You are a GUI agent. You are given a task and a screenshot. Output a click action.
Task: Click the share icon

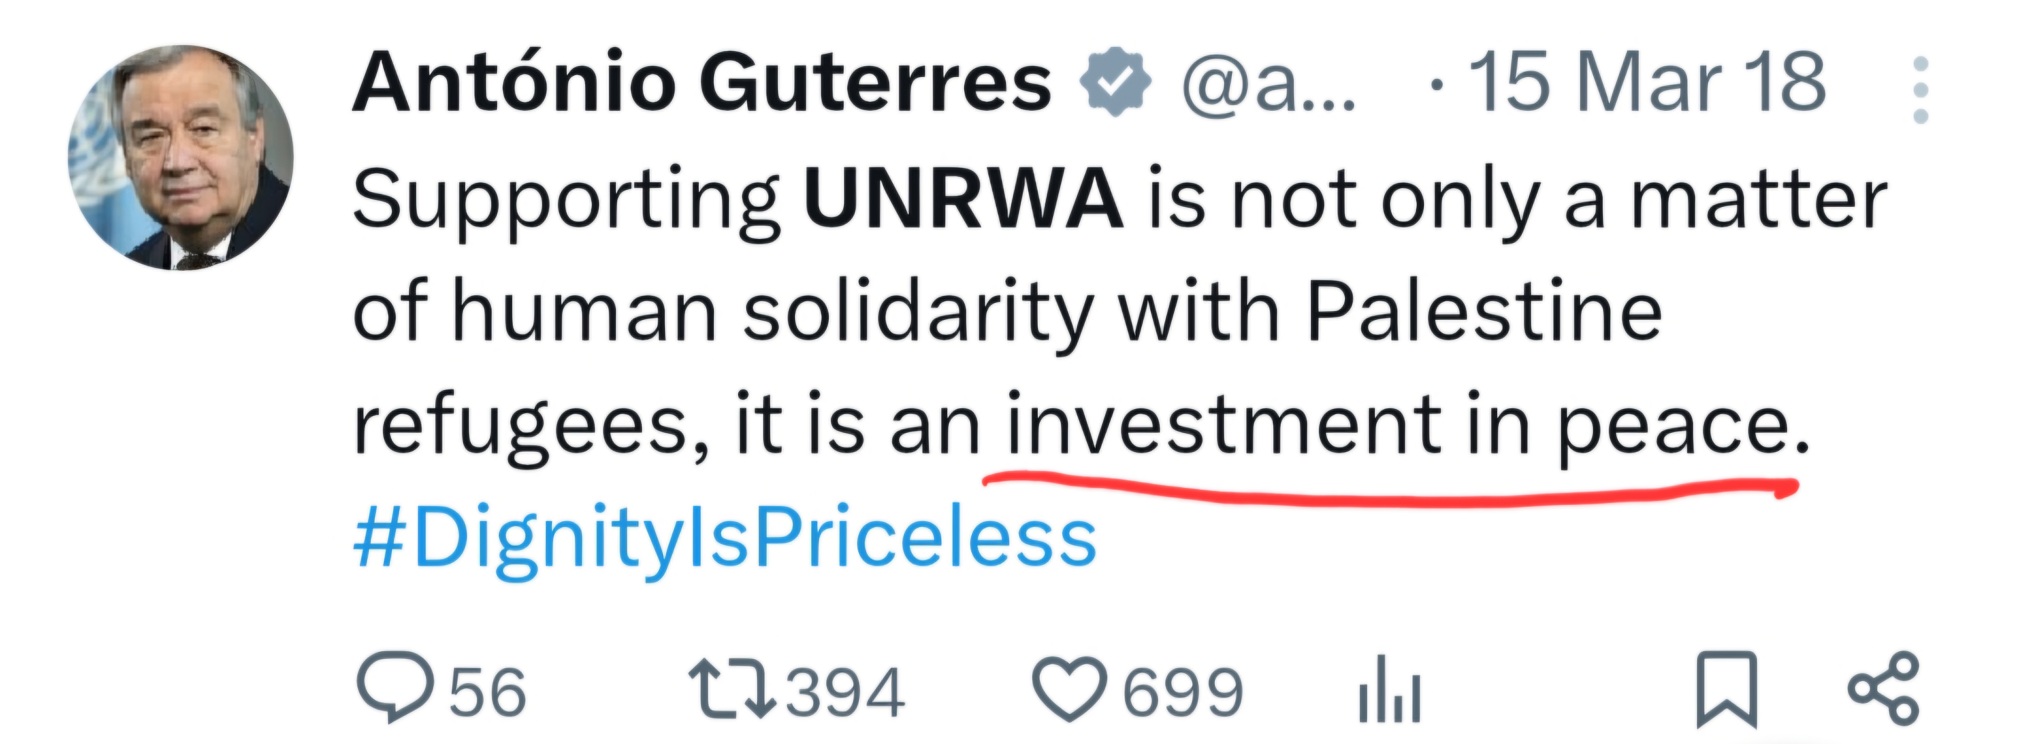[1882, 689]
